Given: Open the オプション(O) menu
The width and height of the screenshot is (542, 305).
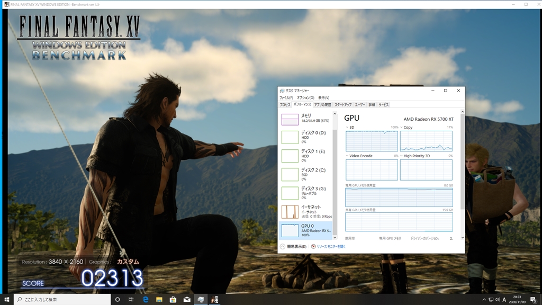Looking at the screenshot, I should [305, 98].
